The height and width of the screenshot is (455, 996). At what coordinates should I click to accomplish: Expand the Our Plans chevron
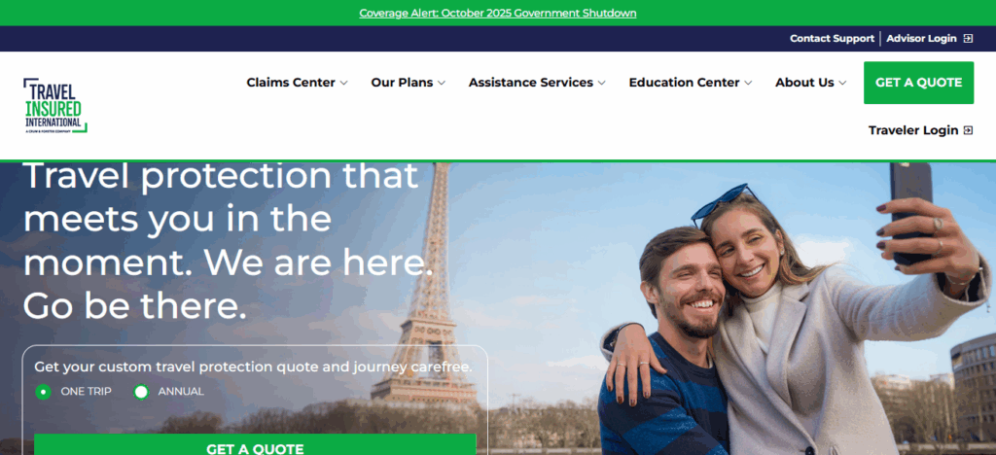pyautogui.click(x=442, y=84)
